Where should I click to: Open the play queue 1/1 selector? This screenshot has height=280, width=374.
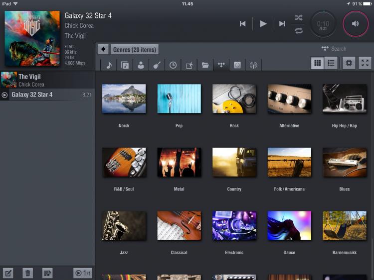[x=83, y=273]
